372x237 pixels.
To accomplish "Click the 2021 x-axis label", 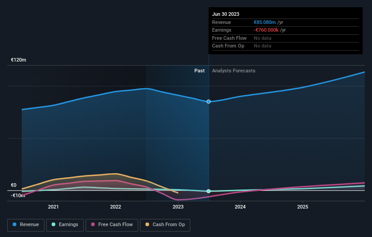I will [x=53, y=207].
